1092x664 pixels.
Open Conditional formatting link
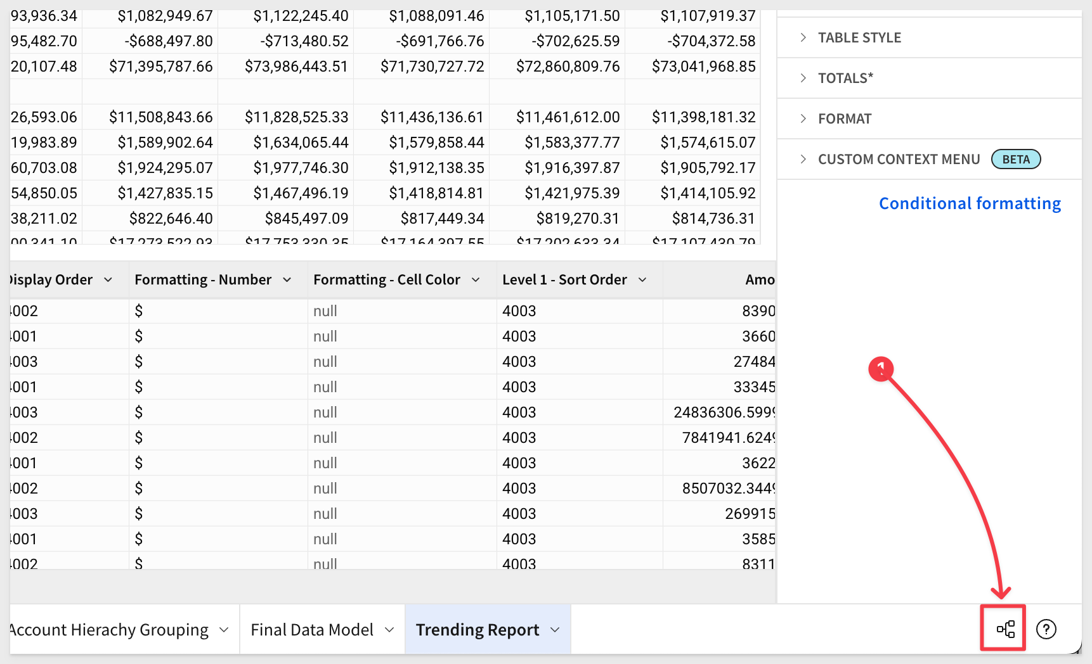point(970,203)
